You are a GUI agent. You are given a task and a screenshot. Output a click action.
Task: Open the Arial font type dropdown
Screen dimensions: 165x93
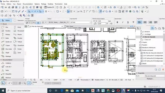pos(81,22)
